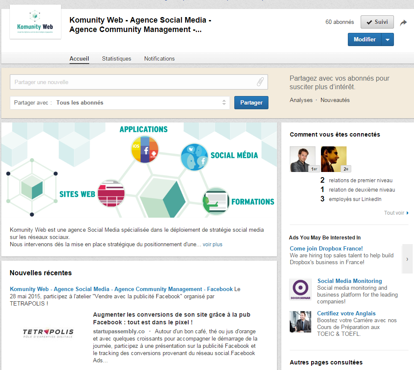Click relations de premier niveau text
Image resolution: width=414 pixels, height=370 pixels.
(361, 181)
